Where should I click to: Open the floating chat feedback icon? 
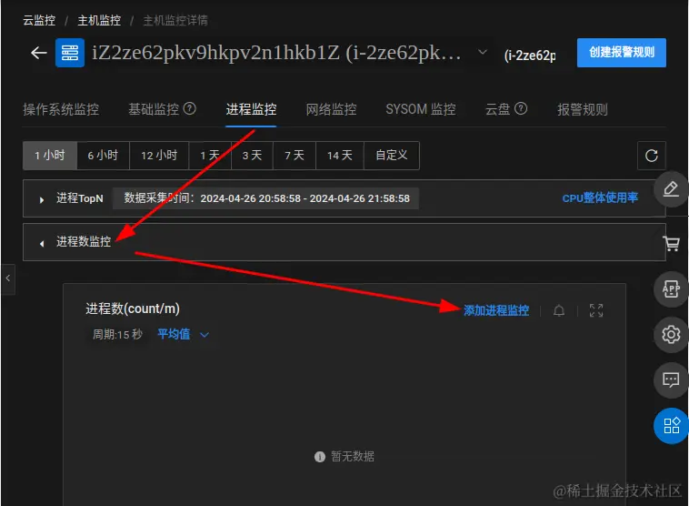(x=671, y=379)
